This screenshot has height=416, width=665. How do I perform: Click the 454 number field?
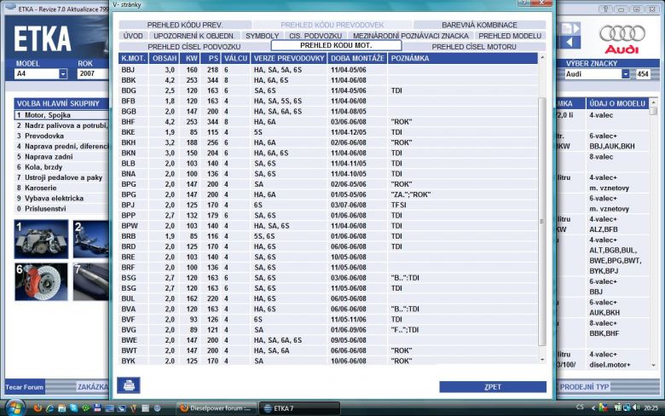coord(643,74)
